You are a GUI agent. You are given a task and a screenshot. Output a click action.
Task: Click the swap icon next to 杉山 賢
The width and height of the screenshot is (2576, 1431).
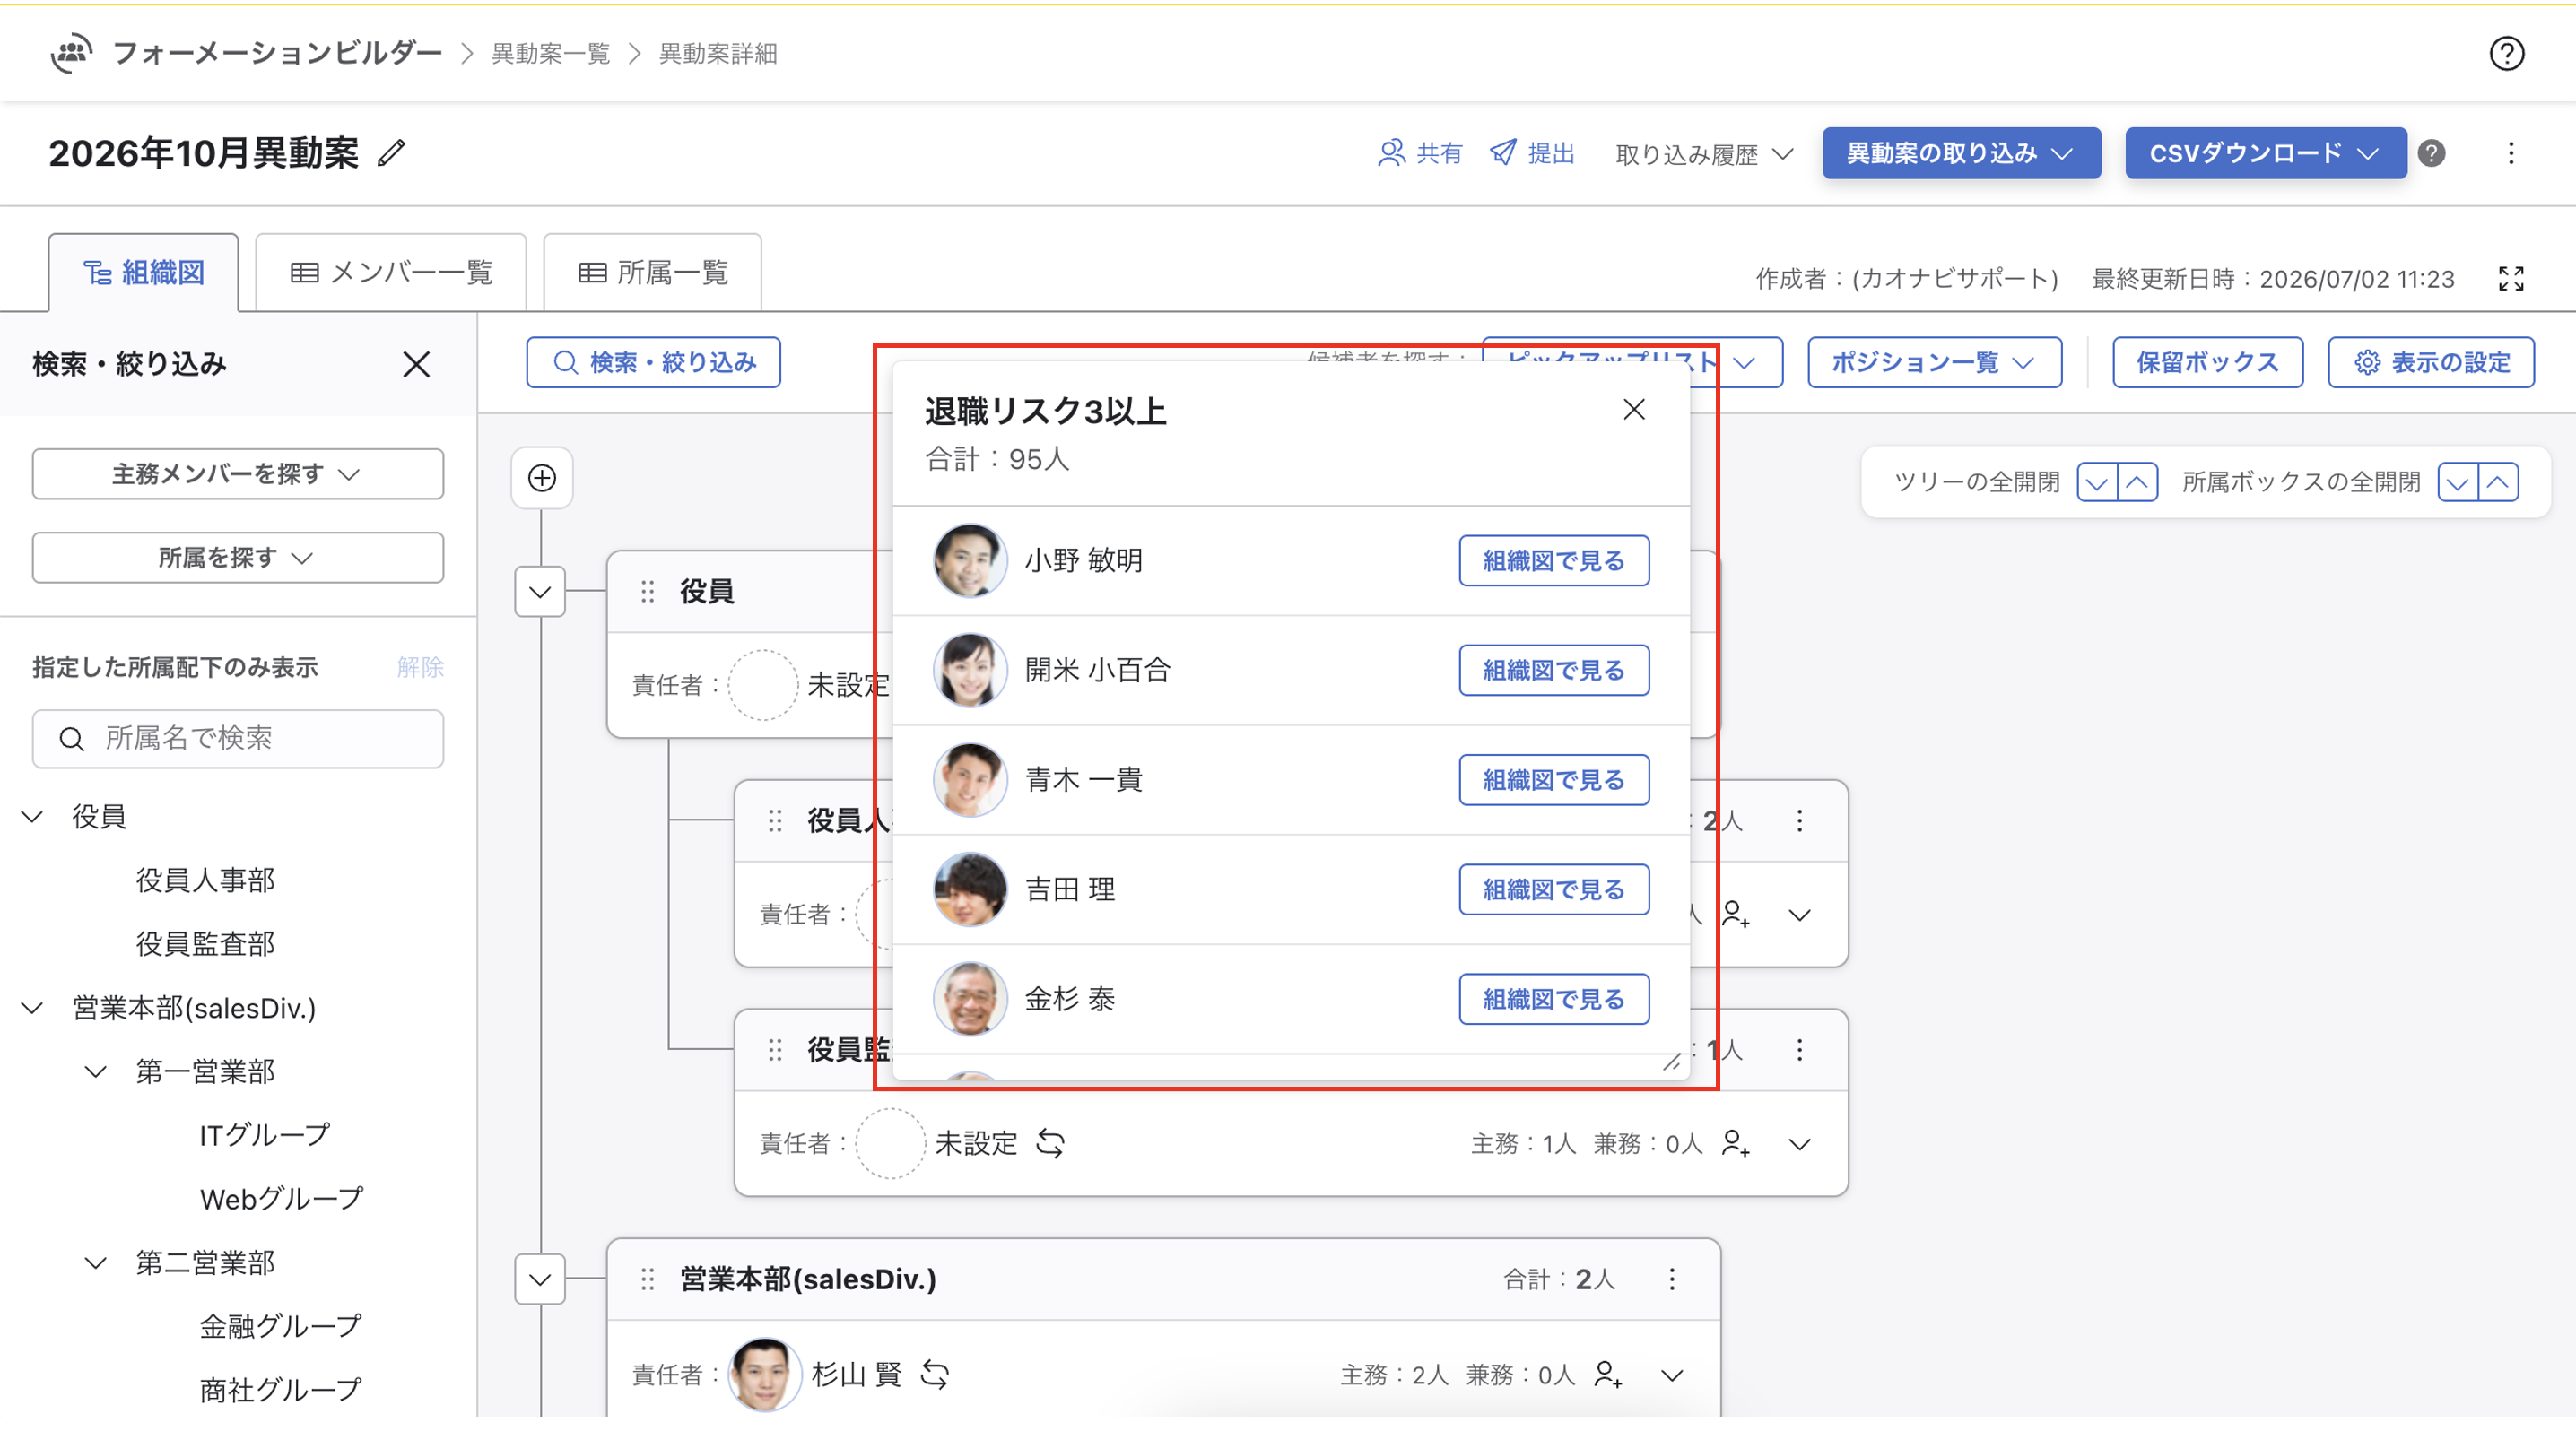[935, 1374]
